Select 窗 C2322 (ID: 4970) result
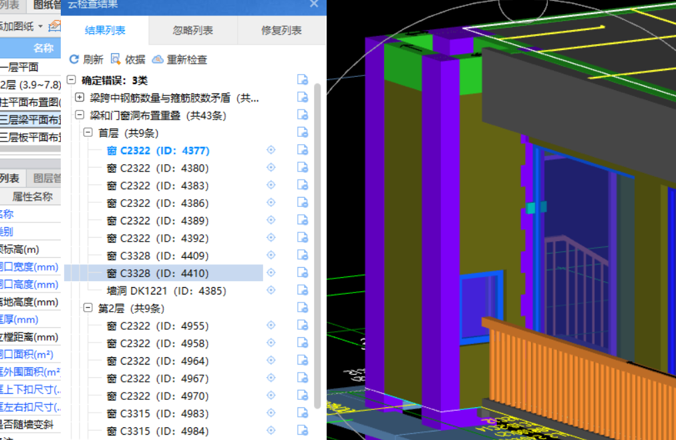This screenshot has width=676, height=440. 158,396
